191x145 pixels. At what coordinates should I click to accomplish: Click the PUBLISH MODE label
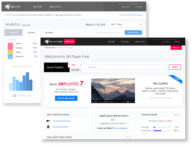[x=50, y=48]
